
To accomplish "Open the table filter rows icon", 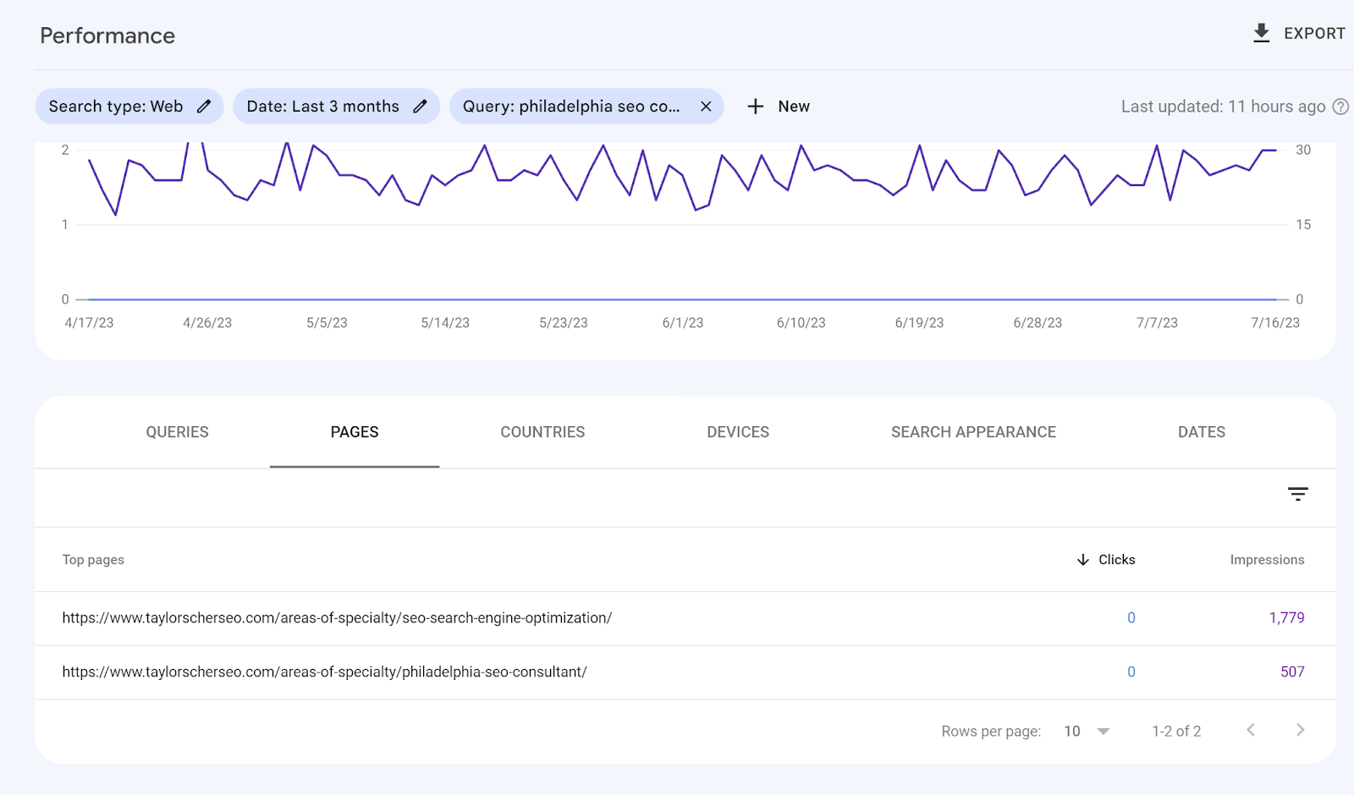I will pyautogui.click(x=1297, y=494).
